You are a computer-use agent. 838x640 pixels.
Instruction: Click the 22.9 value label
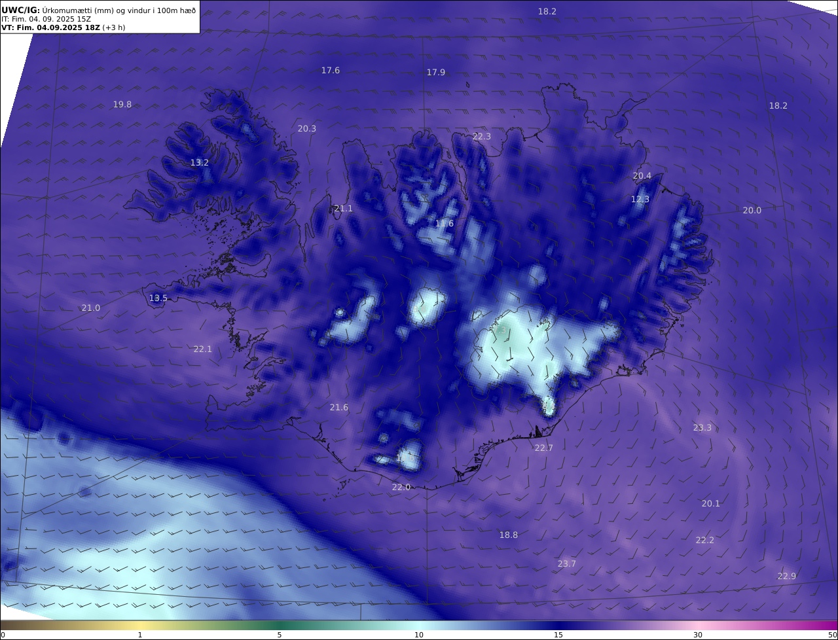coord(787,576)
